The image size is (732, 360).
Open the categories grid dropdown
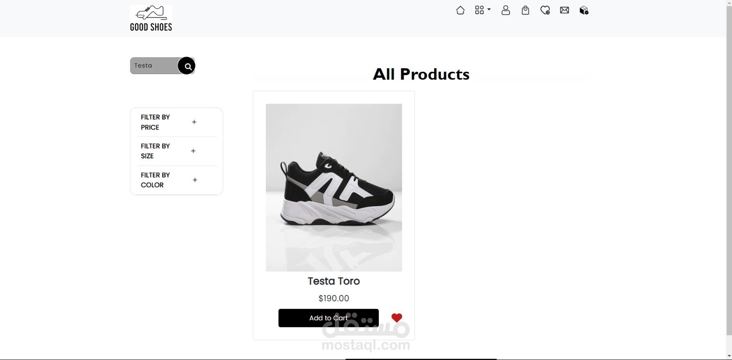[x=482, y=10]
